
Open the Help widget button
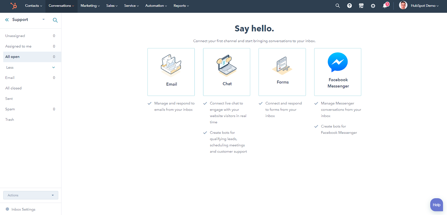[x=437, y=205]
